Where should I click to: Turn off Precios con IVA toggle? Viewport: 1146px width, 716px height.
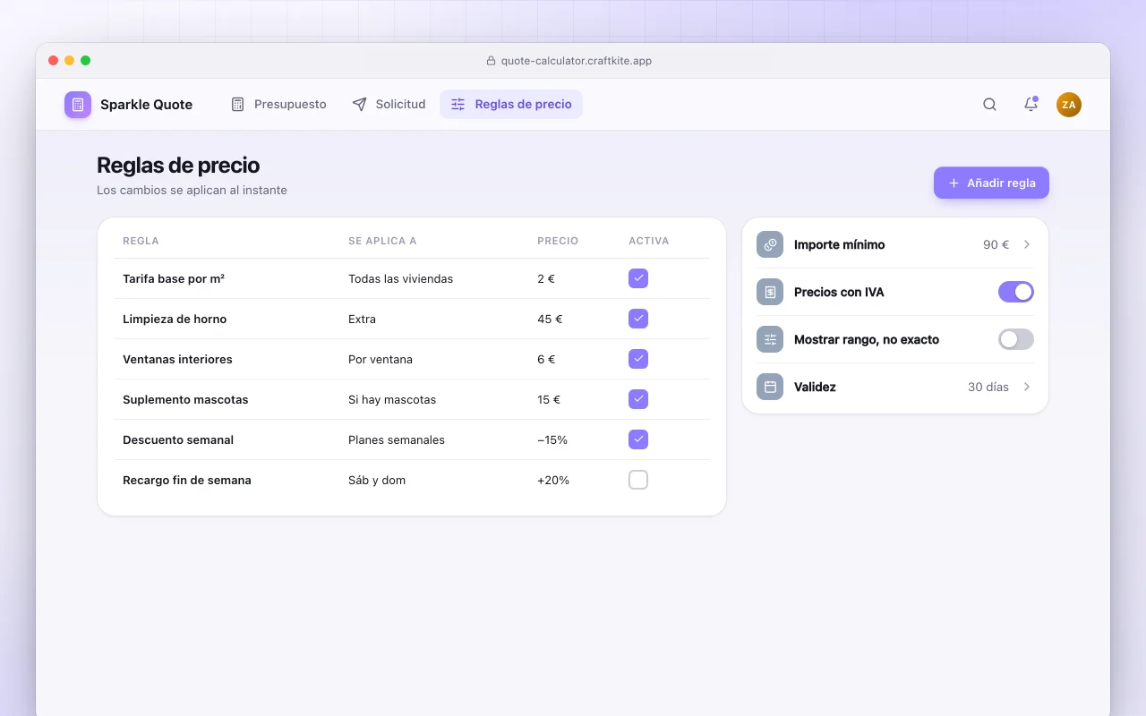pyautogui.click(x=1016, y=292)
